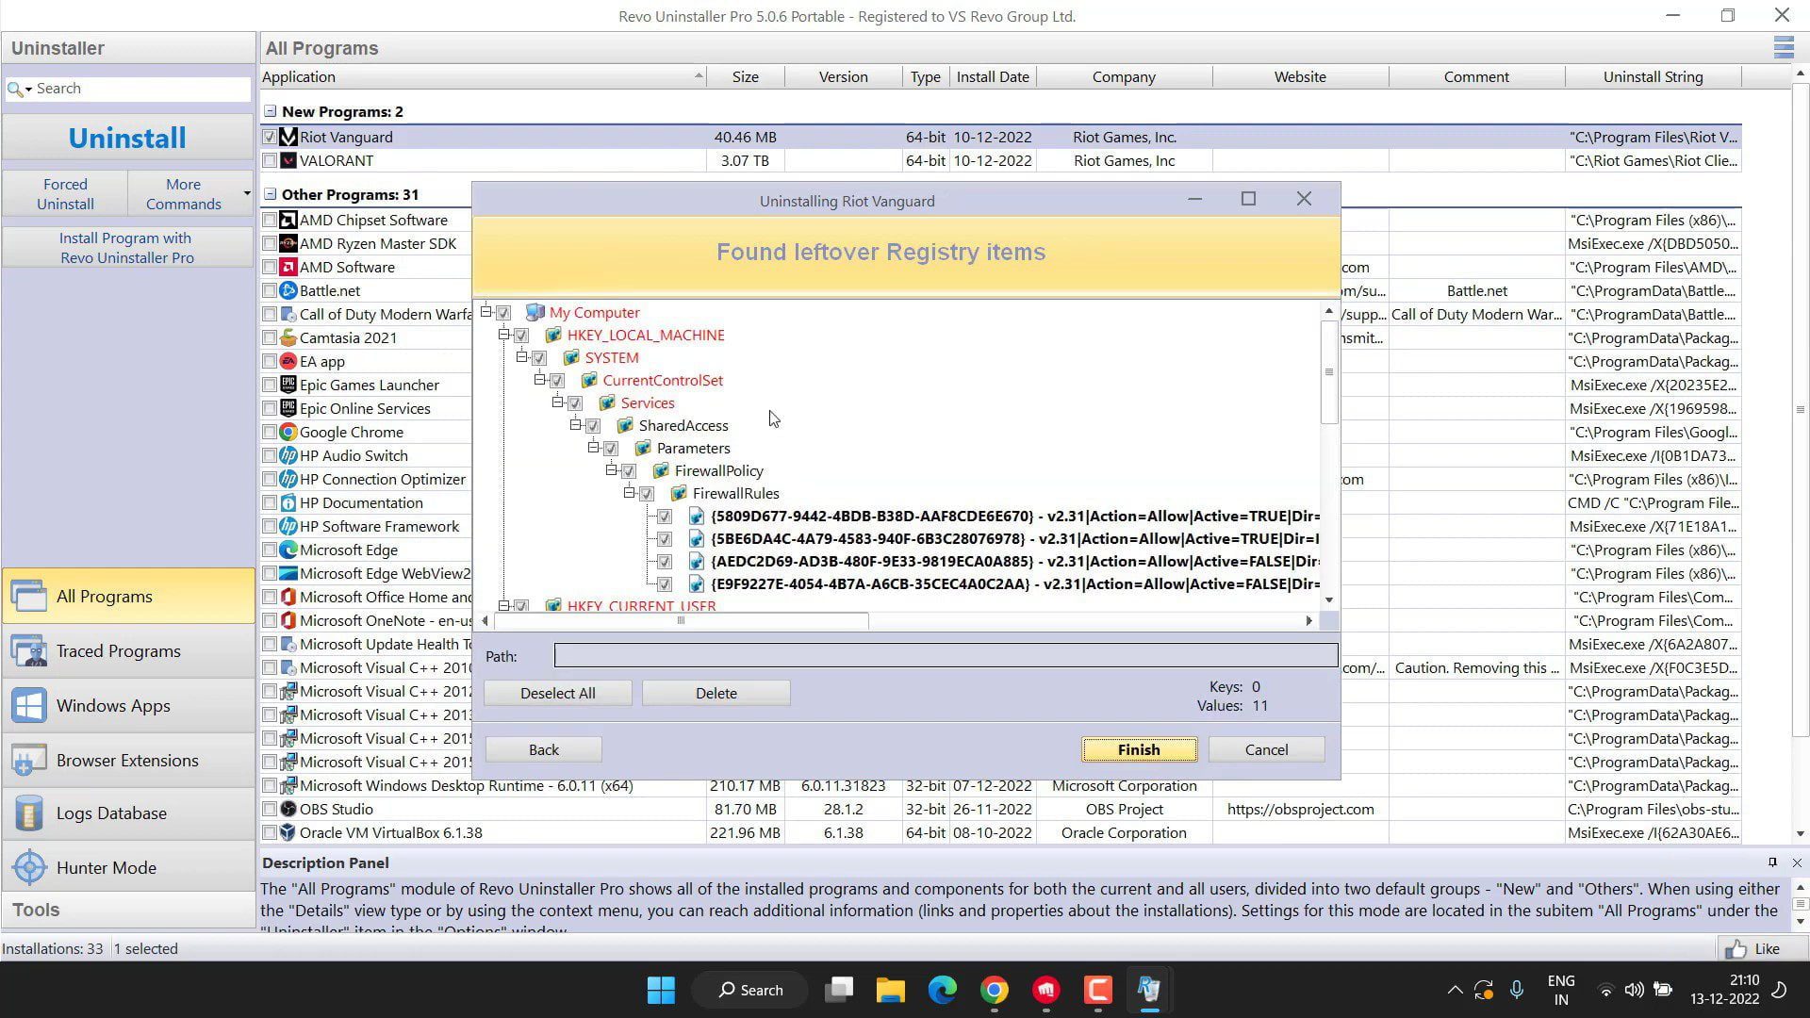The image size is (1810, 1018).
Task: Open the All Programs section
Action: (128, 597)
